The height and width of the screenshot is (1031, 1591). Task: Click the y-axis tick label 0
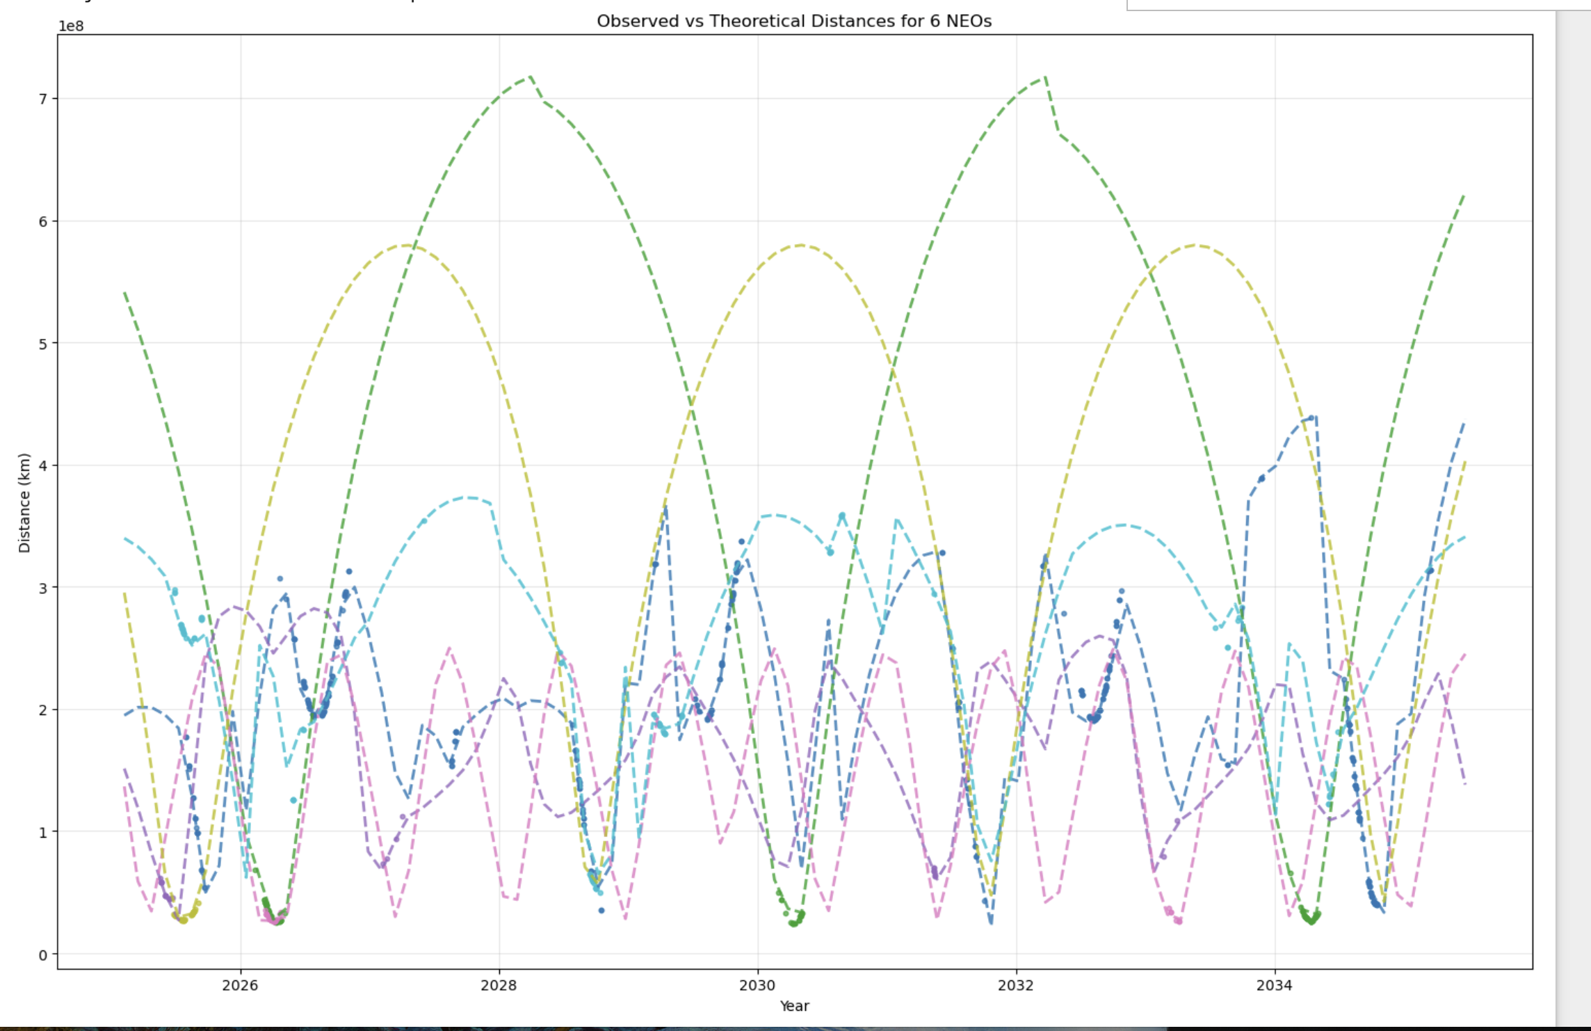(43, 954)
